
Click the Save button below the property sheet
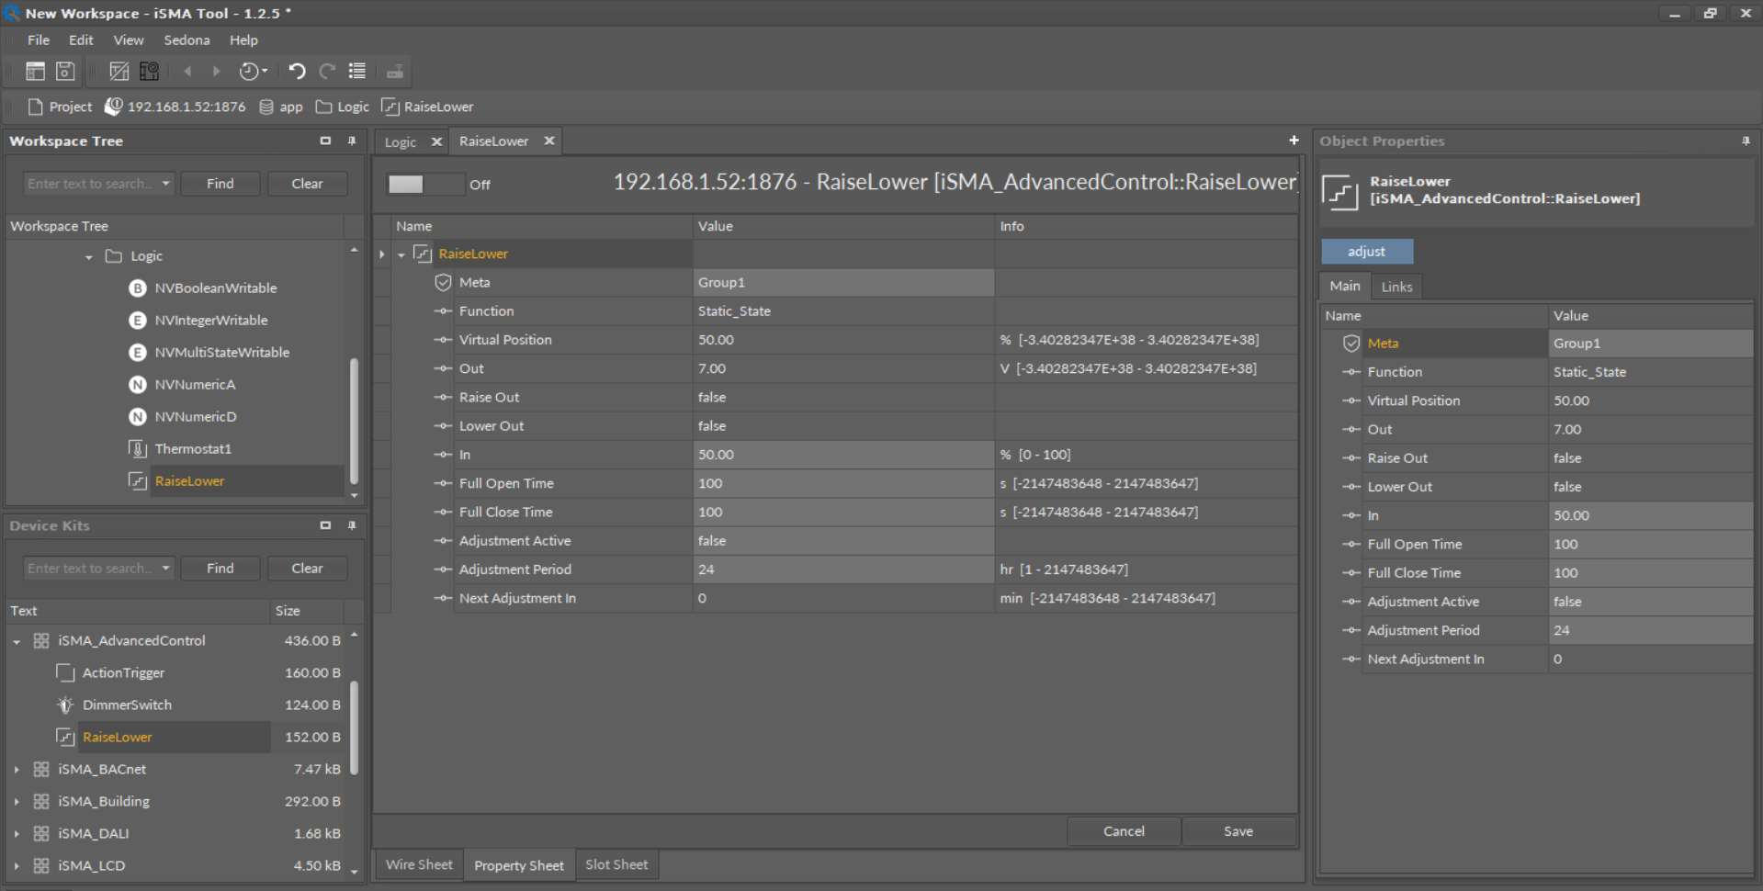coord(1237,830)
